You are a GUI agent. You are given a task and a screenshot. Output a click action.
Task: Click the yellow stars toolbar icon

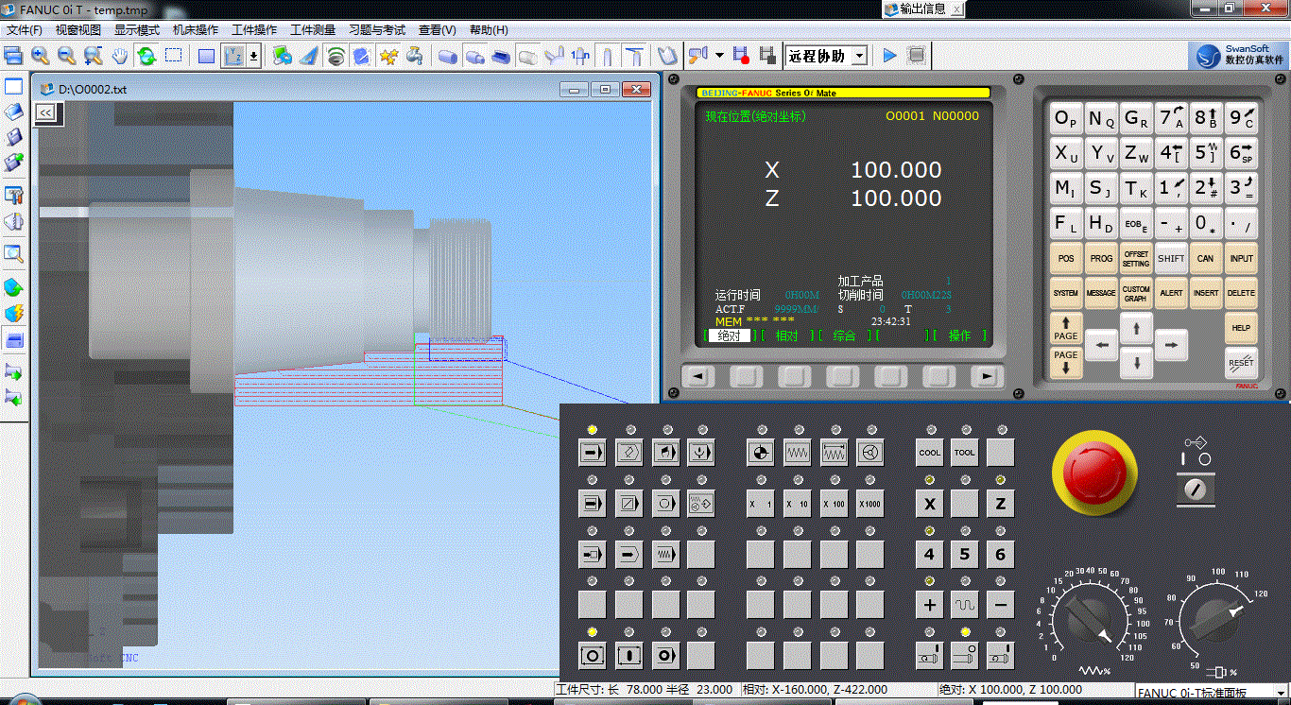(388, 56)
